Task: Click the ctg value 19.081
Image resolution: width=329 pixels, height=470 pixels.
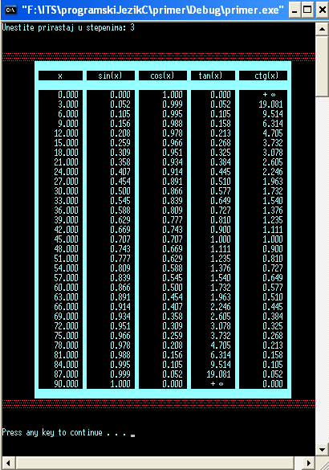Action: point(270,104)
